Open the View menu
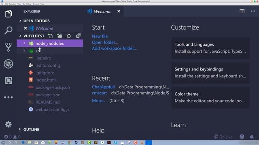259x145 pixels. tap(19, 4)
